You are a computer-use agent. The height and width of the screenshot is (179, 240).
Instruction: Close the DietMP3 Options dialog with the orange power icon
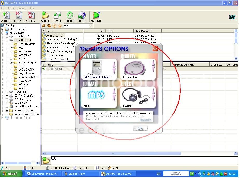point(155,49)
